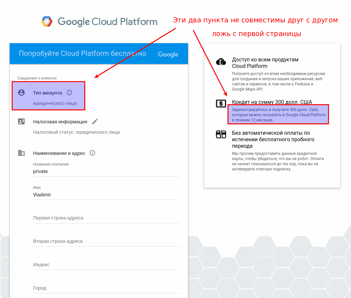Image resolution: width=351 pixels, height=298 pixels.
Task: Click 'Налоговый статус: юридического лица' text
Action: [x=76, y=132]
